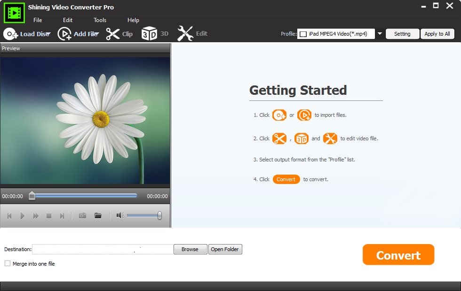Click orange scissors clip icon in Getting Started
Screen dimensions: 461x291
(x=279, y=138)
